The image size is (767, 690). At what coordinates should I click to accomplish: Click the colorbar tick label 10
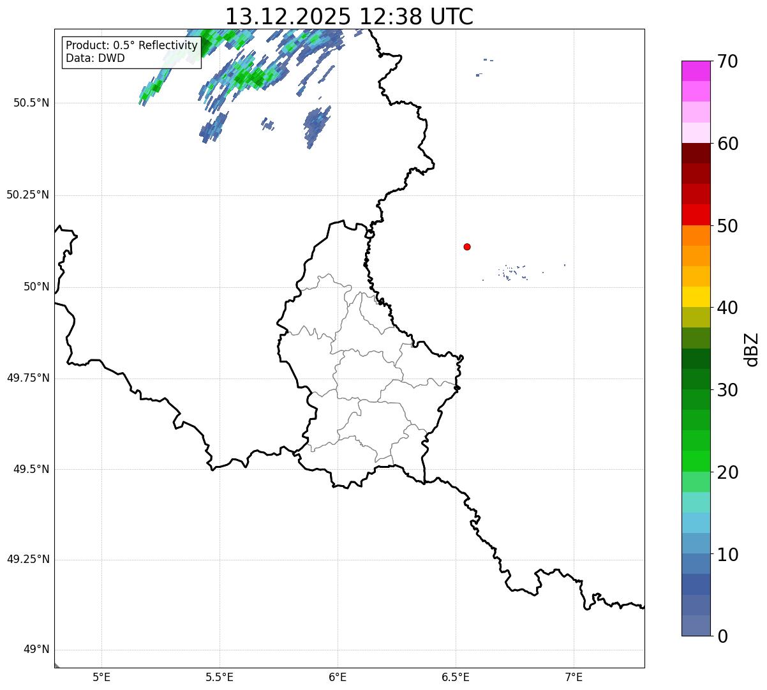[x=727, y=555]
